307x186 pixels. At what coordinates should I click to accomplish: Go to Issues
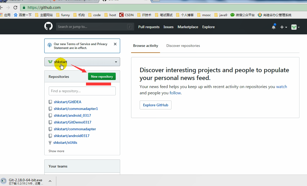(168, 27)
